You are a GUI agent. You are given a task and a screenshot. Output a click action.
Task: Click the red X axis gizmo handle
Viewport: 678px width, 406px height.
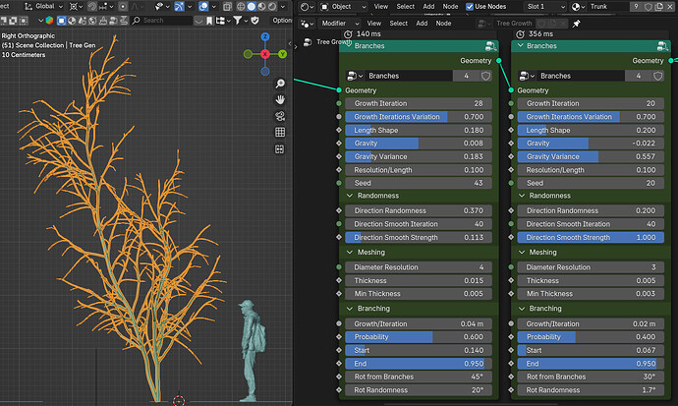(x=265, y=54)
